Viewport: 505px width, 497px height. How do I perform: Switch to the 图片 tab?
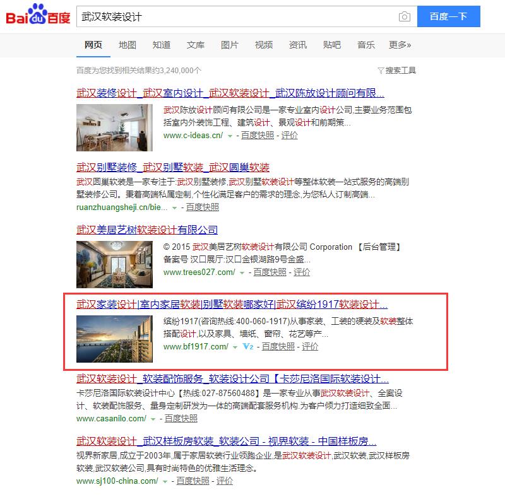(x=230, y=45)
